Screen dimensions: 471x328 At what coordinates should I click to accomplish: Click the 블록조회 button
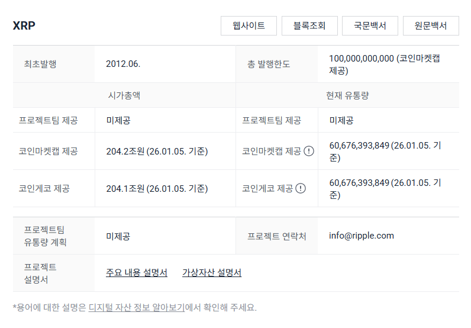[x=309, y=26]
